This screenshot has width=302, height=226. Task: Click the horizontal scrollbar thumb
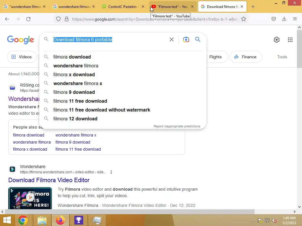coord(129,212)
